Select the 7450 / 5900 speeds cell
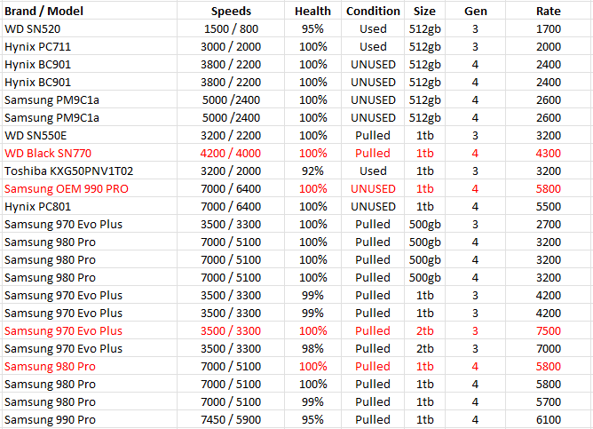593x429 pixels. (231, 419)
